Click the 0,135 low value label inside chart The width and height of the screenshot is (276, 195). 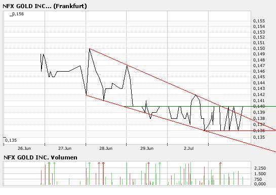pyautogui.click(x=11, y=140)
